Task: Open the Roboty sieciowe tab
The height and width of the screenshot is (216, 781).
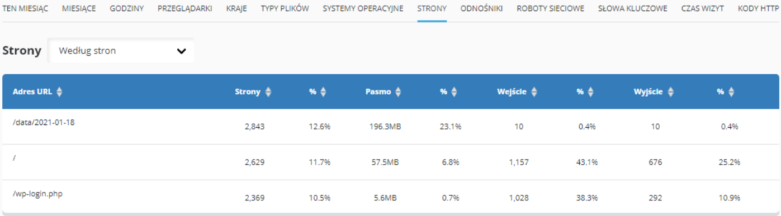Action: pyautogui.click(x=550, y=9)
